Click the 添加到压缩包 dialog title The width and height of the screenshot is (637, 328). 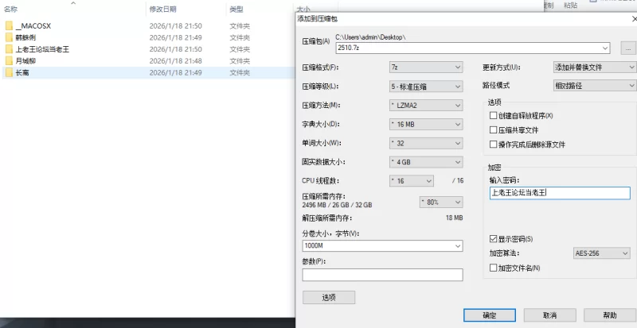(x=317, y=18)
